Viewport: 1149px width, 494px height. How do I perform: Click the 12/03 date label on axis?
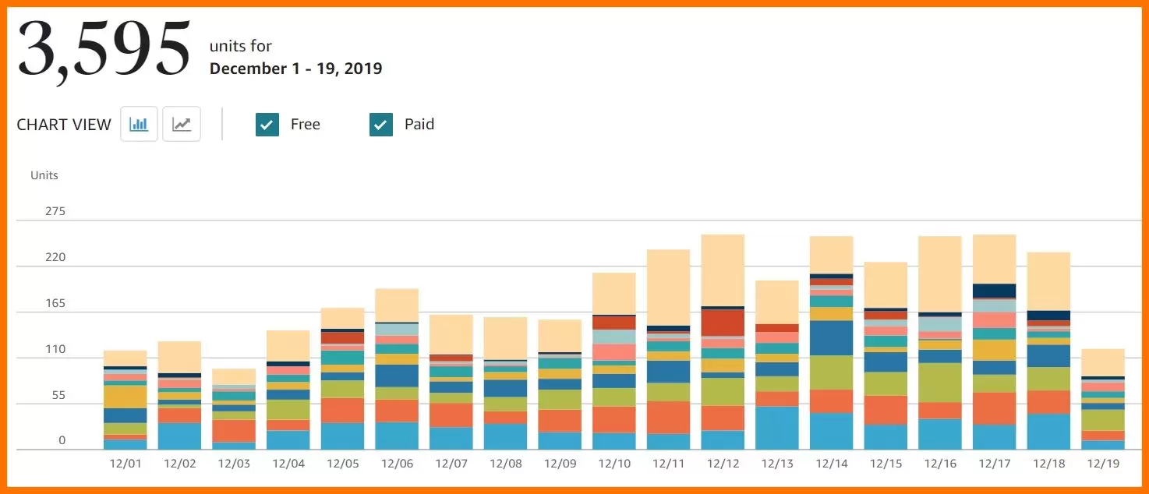click(x=234, y=464)
